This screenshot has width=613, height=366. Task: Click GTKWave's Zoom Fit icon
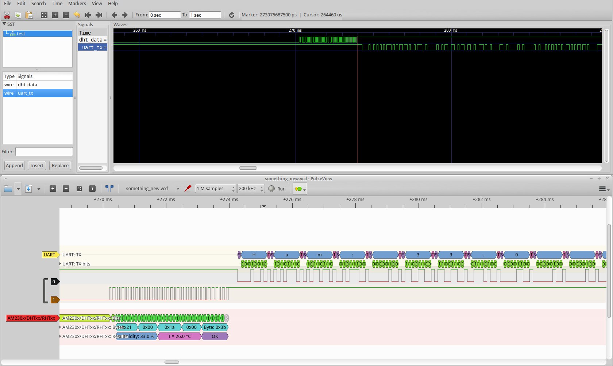[44, 15]
